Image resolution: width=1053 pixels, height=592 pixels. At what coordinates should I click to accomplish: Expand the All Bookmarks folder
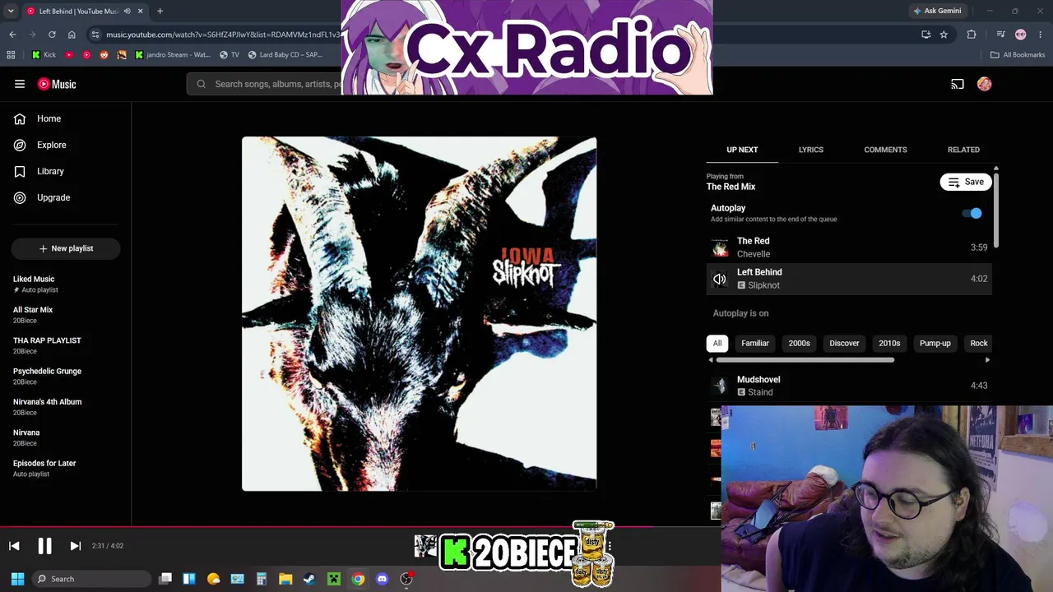(x=1018, y=55)
